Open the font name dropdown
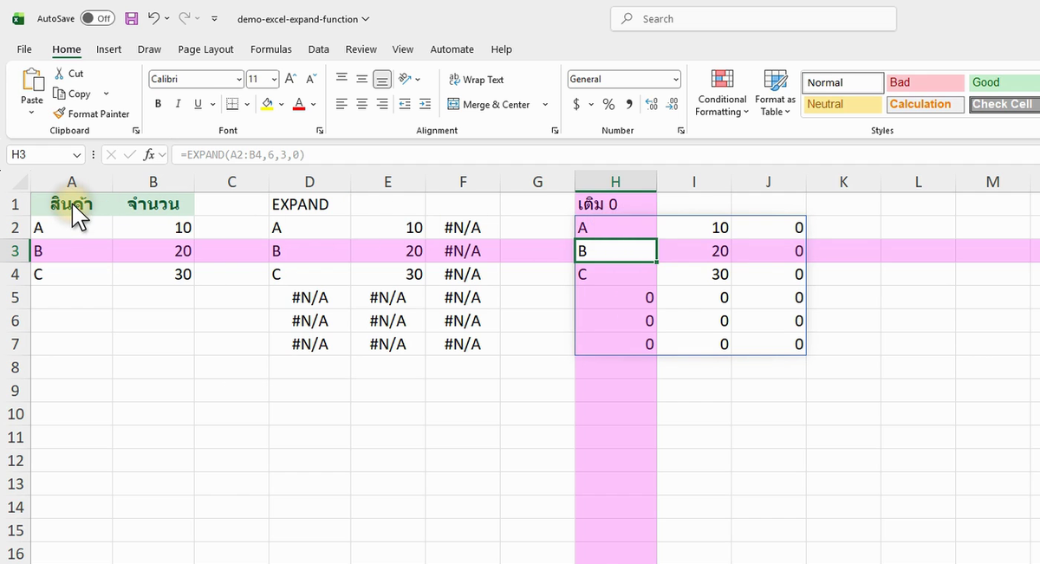 pos(239,79)
